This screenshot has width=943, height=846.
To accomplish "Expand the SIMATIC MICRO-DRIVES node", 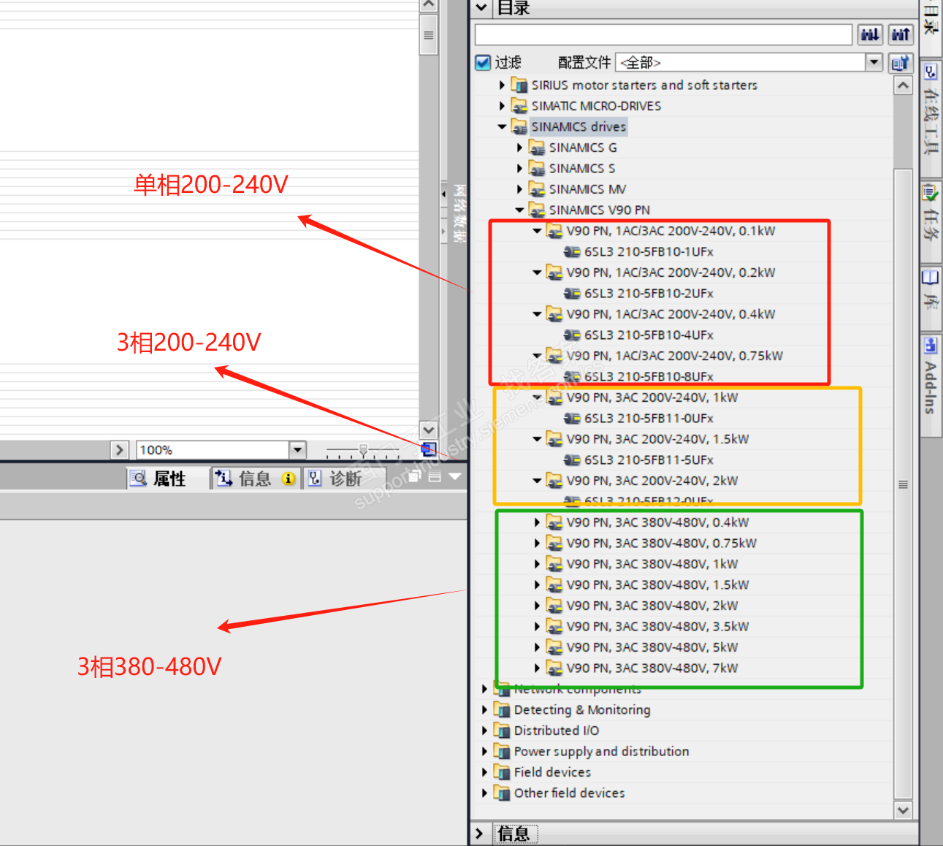I will pyautogui.click(x=502, y=106).
